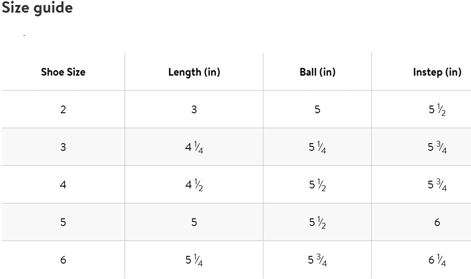Select the Ball (in) column header

(x=317, y=72)
